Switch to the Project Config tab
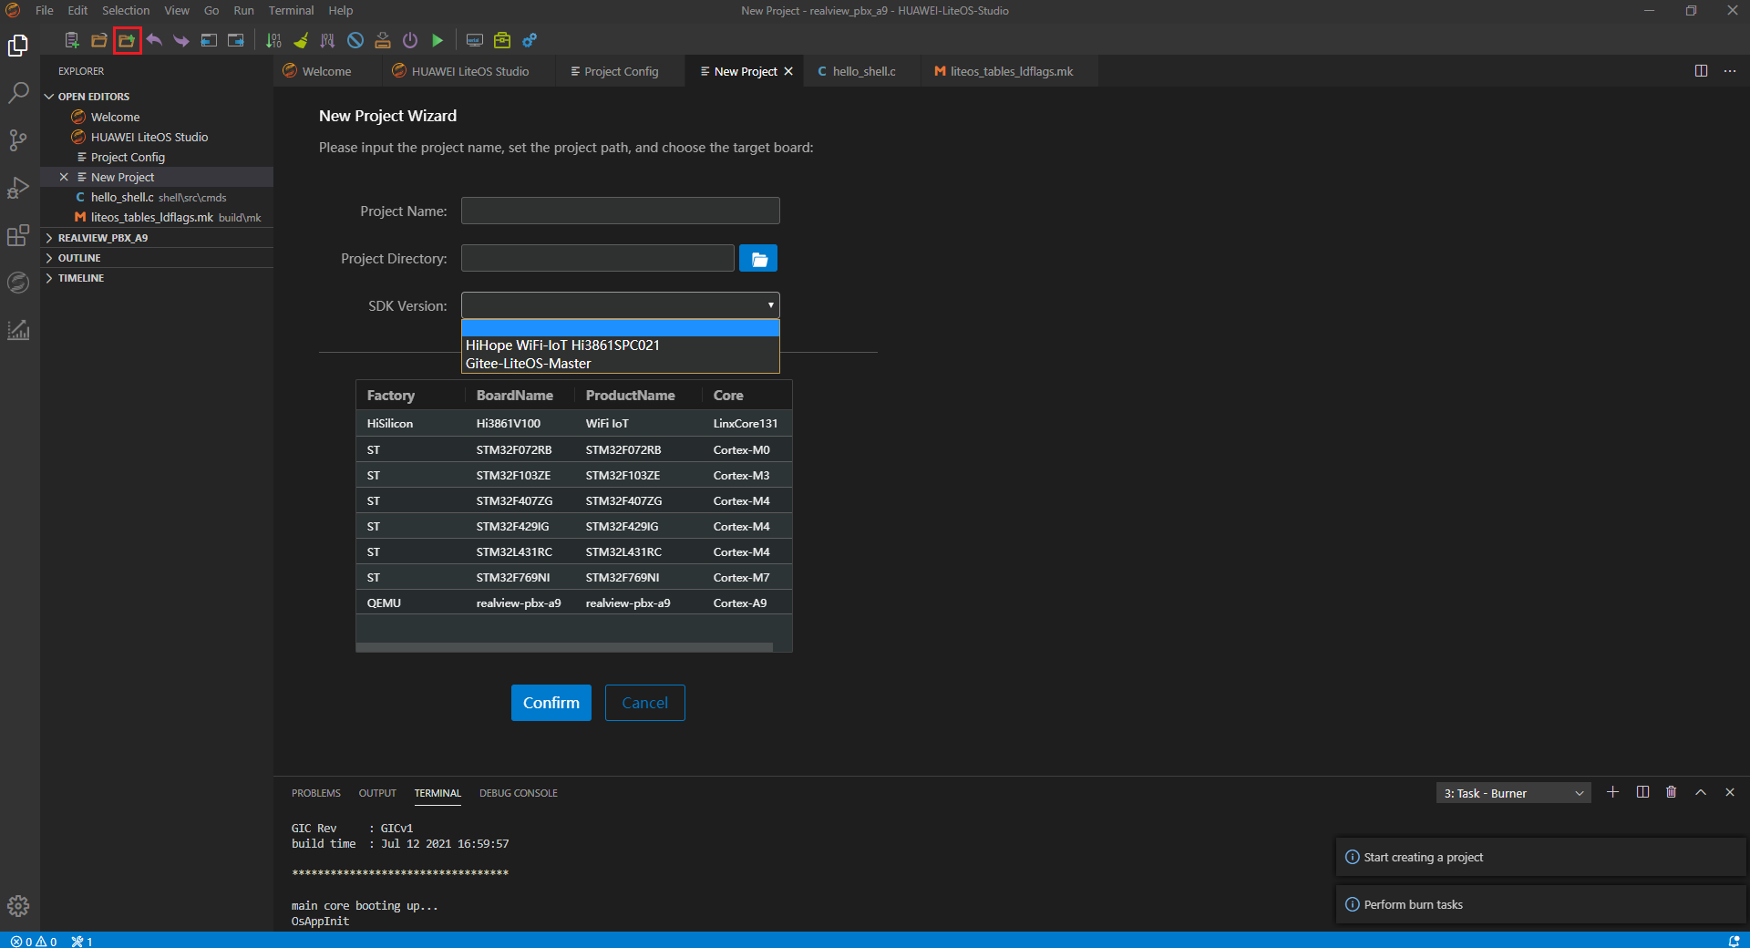Viewport: 1750px width, 948px height. [620, 71]
